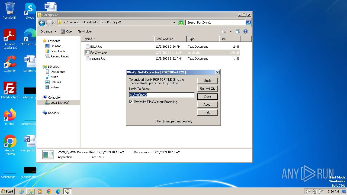This screenshot has width=347, height=195.
Task: Open FileZilla Client desktop icon
Action: [x=10, y=90]
